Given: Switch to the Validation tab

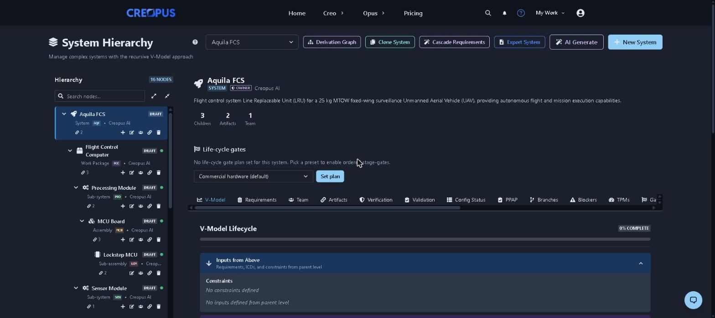Looking at the screenshot, I should 420,200.
